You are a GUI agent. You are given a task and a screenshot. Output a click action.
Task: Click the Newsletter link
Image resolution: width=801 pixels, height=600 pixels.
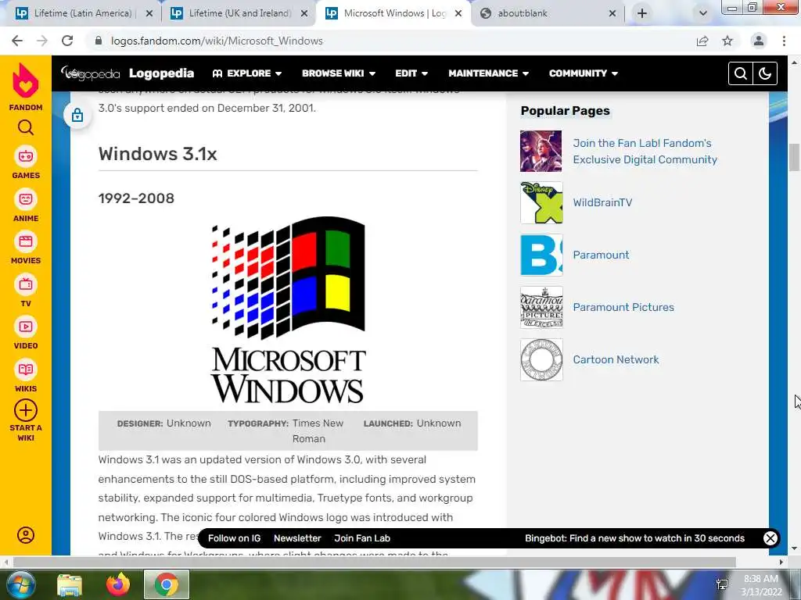297,538
